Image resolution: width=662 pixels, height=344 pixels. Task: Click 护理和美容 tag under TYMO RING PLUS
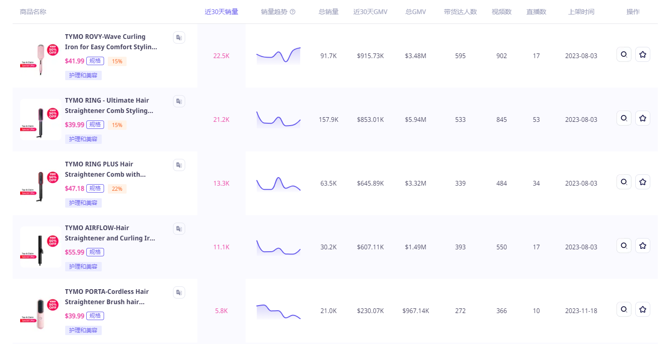click(x=83, y=203)
